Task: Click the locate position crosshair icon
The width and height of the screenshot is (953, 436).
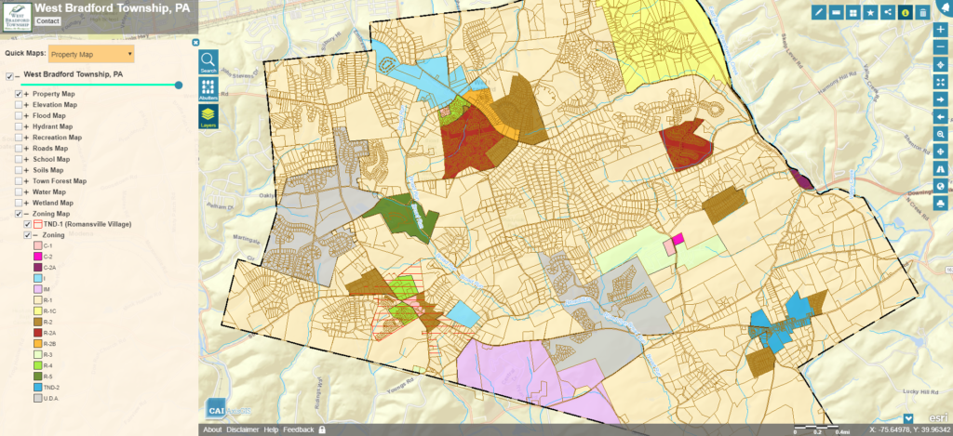Action: [x=941, y=64]
